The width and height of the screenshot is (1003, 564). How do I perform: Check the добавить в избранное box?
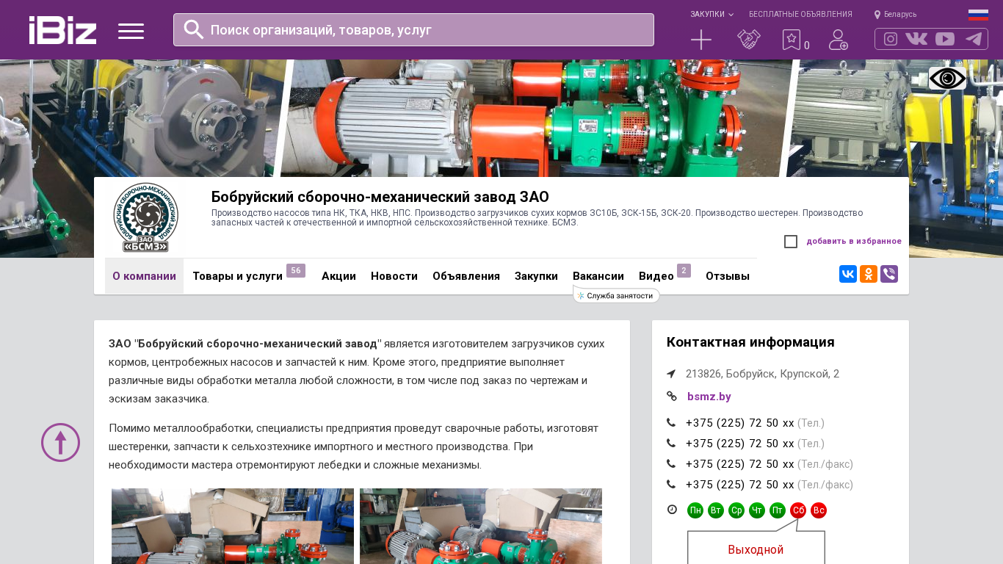(x=791, y=242)
